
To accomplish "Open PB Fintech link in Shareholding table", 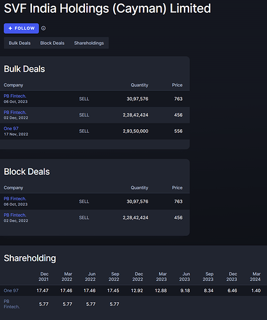I will tap(11, 304).
